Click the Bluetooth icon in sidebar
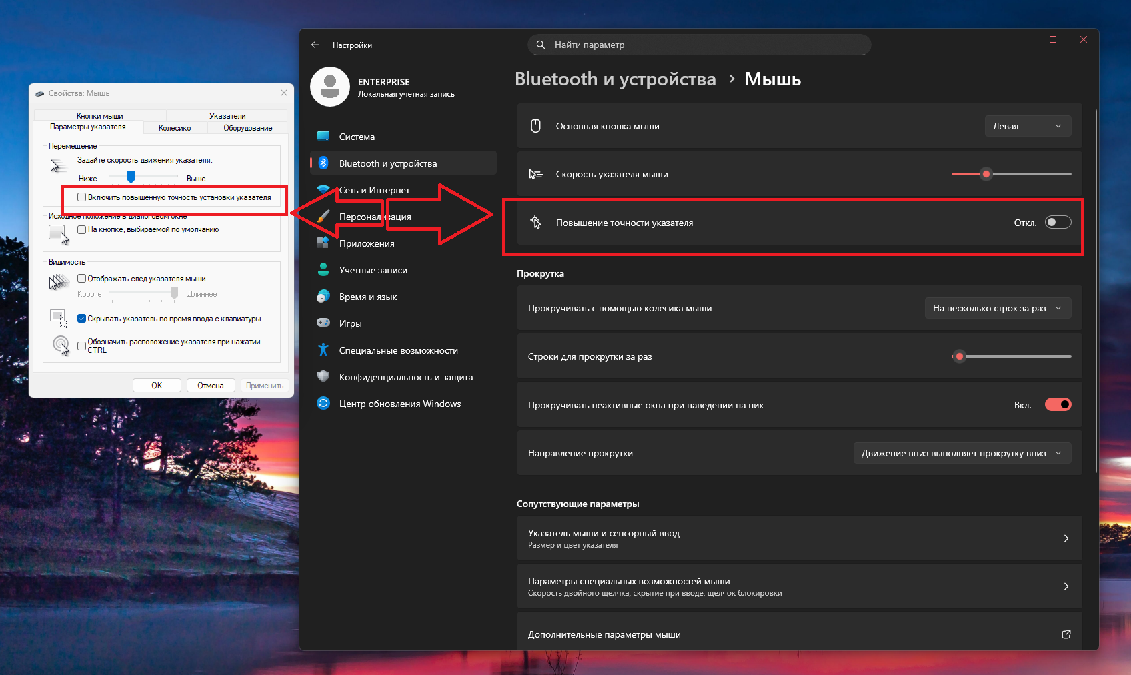The height and width of the screenshot is (675, 1131). pos(323,163)
